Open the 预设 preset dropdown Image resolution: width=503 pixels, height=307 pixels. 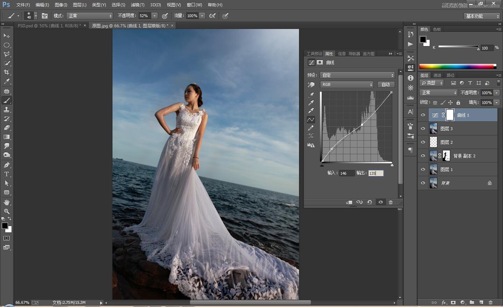click(357, 75)
